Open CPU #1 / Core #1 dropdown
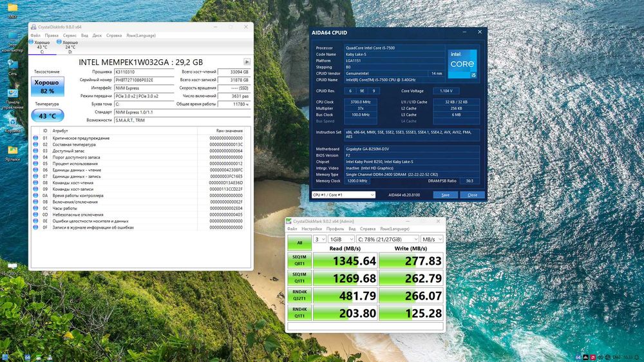Screen dimensions: 644x362 (343, 195)
